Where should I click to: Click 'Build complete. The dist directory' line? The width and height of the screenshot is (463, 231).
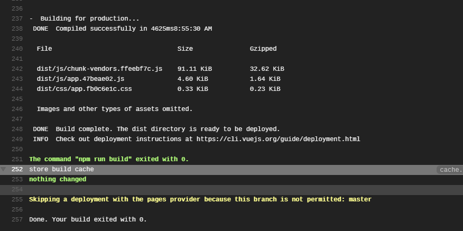pos(156,129)
